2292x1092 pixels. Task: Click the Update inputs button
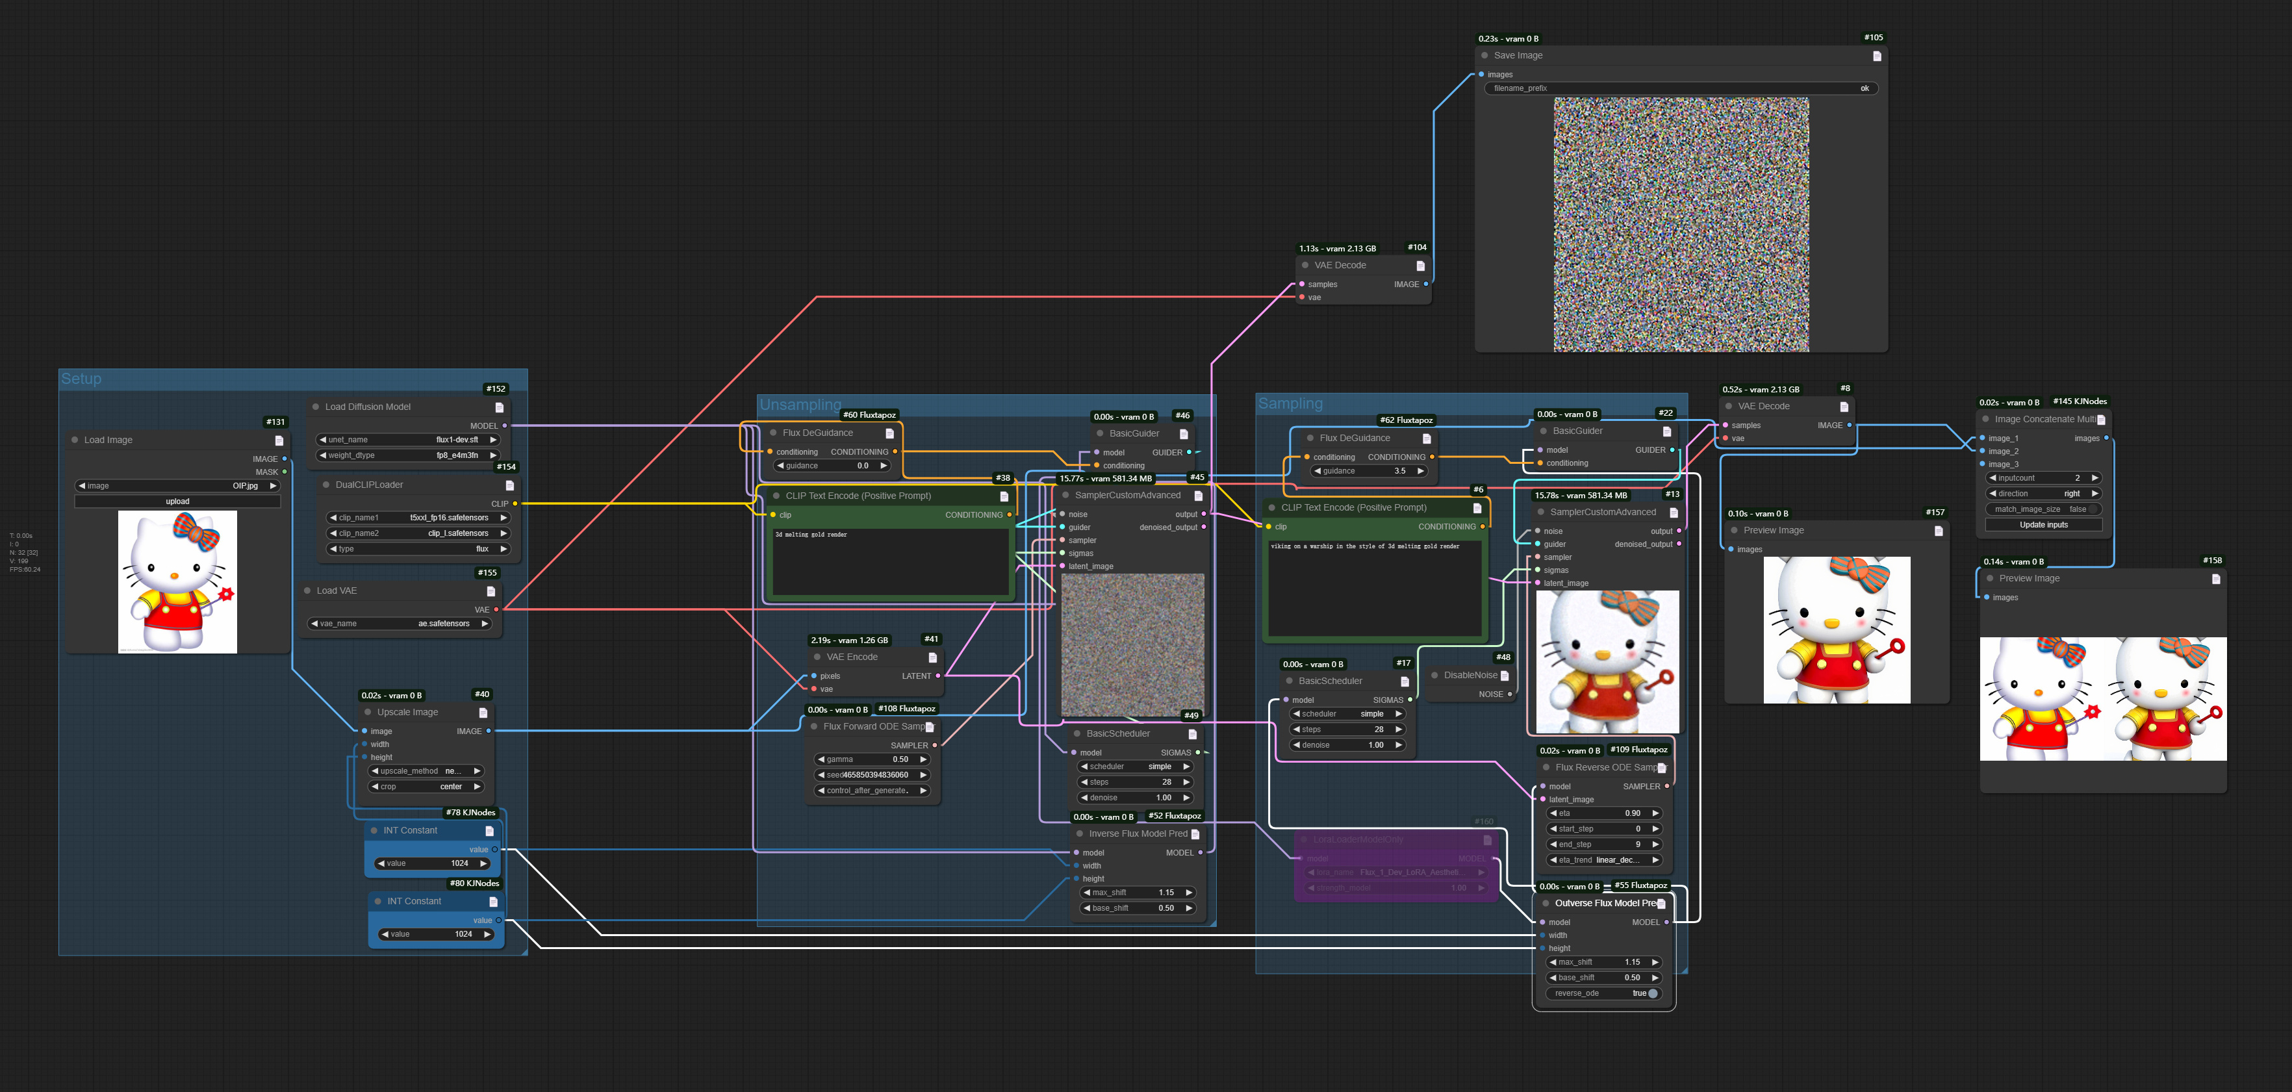coord(2043,524)
